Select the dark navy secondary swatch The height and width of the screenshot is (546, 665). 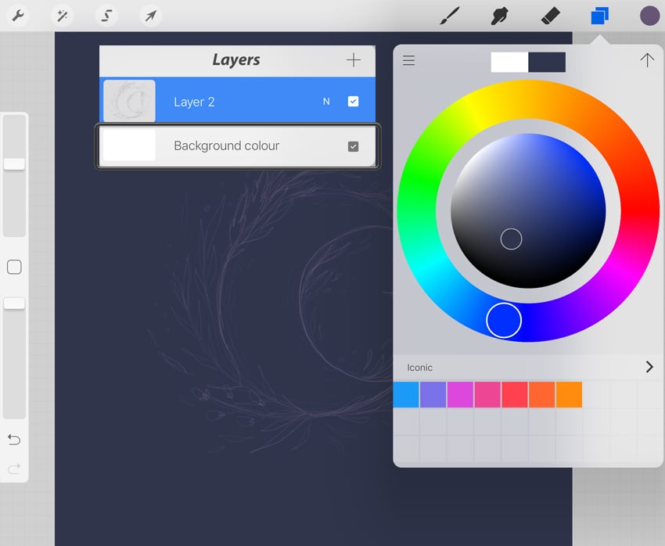tap(547, 63)
